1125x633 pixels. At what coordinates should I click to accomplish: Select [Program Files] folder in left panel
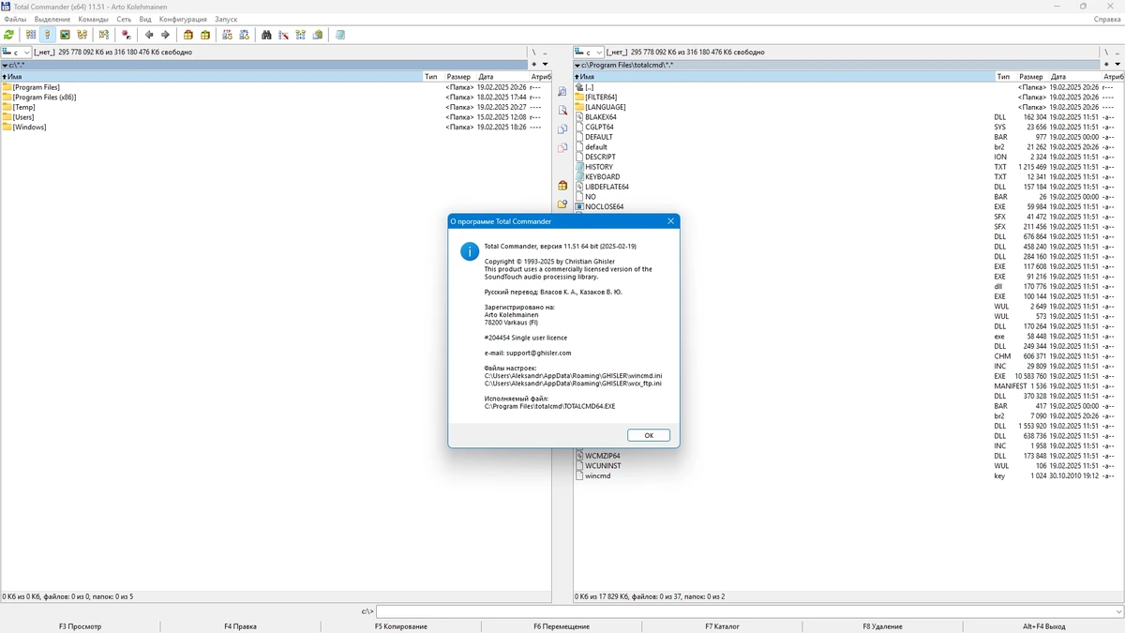coord(276,87)
